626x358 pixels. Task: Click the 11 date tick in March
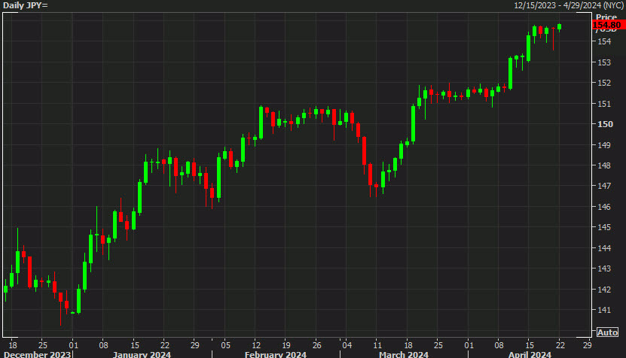tap(377, 345)
